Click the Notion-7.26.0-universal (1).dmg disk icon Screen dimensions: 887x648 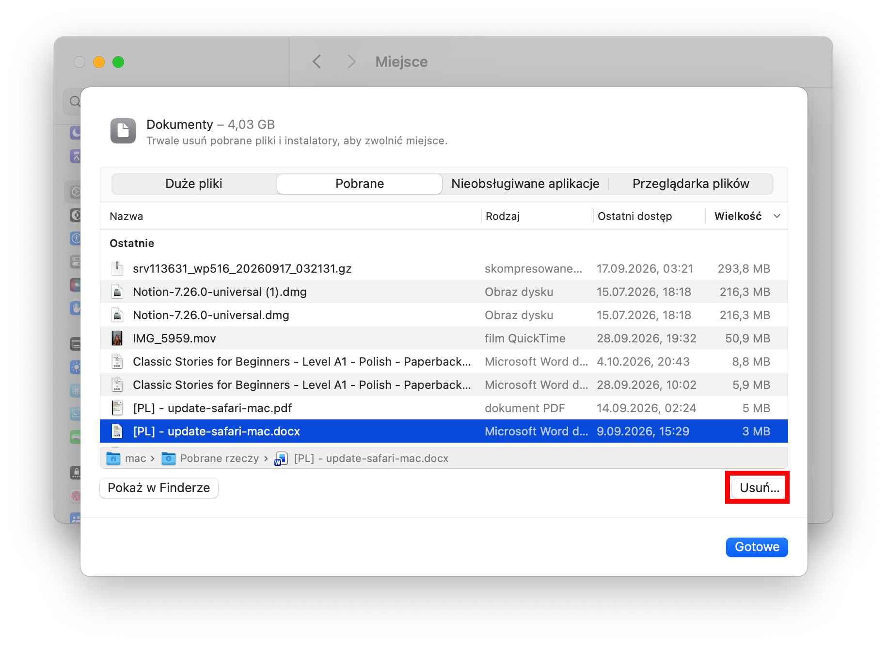coord(117,292)
